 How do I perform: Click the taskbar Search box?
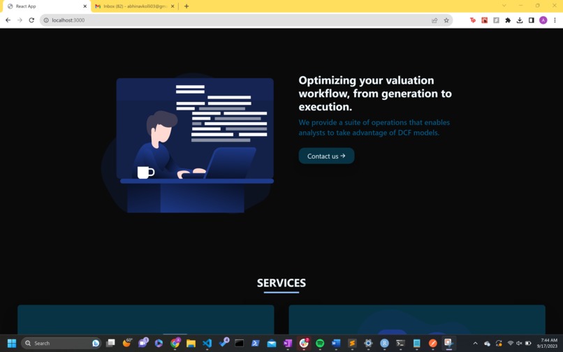(61, 343)
